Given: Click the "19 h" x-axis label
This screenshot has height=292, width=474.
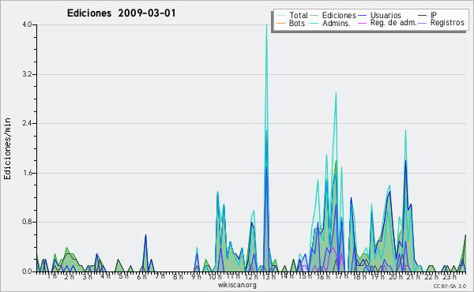Looking at the screenshot, I should click(x=378, y=276).
